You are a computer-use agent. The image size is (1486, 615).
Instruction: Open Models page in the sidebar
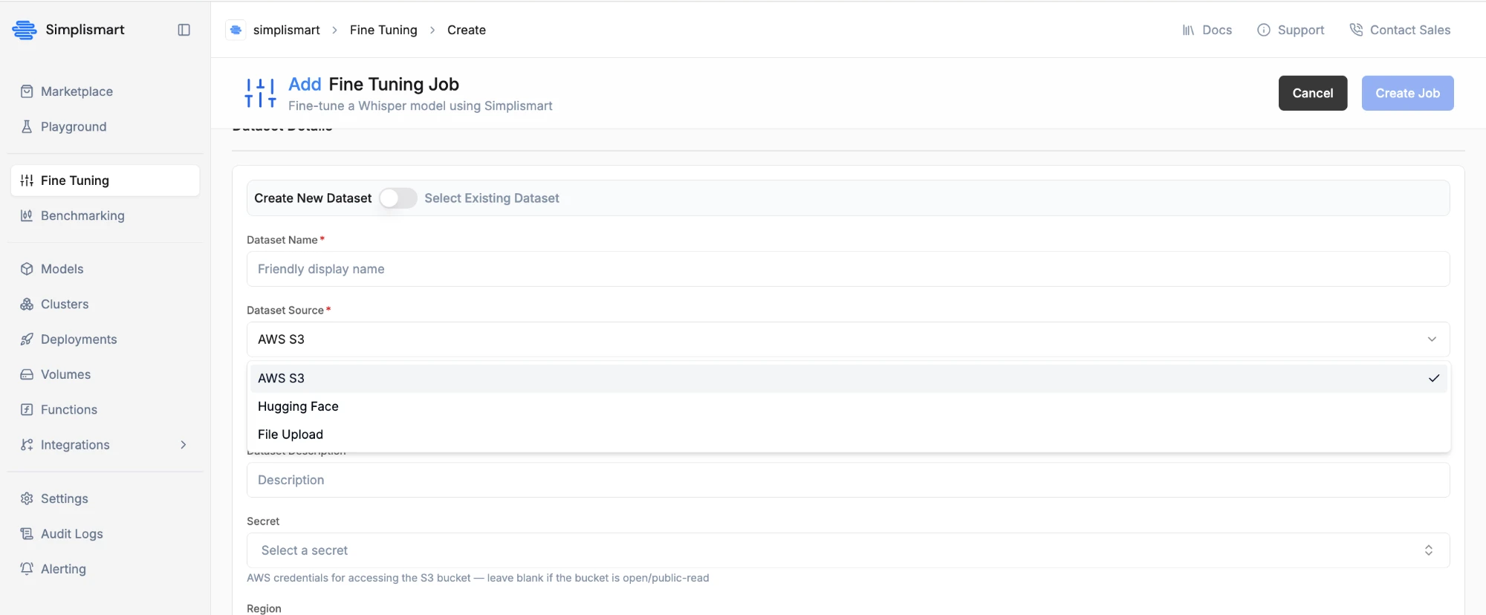[105, 269]
